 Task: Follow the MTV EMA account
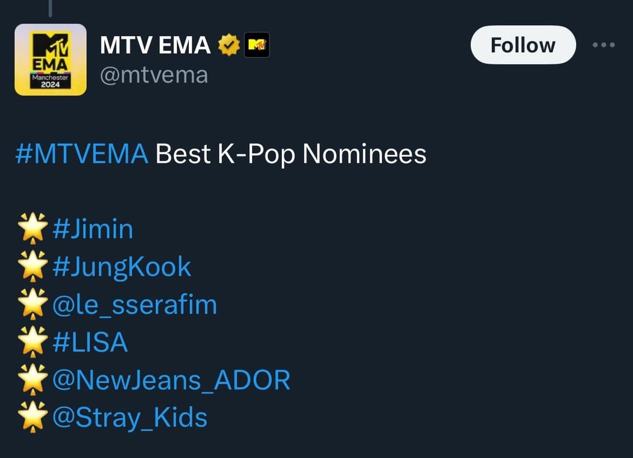tap(523, 45)
